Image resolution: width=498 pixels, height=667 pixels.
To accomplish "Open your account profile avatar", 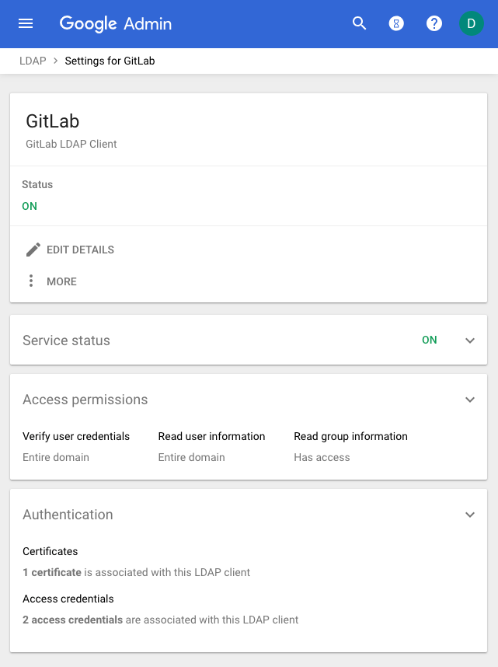I will pyautogui.click(x=471, y=23).
